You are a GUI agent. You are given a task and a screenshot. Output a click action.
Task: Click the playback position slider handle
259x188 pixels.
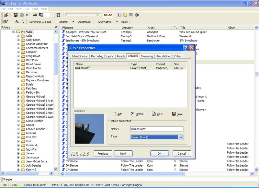click(x=97, y=15)
